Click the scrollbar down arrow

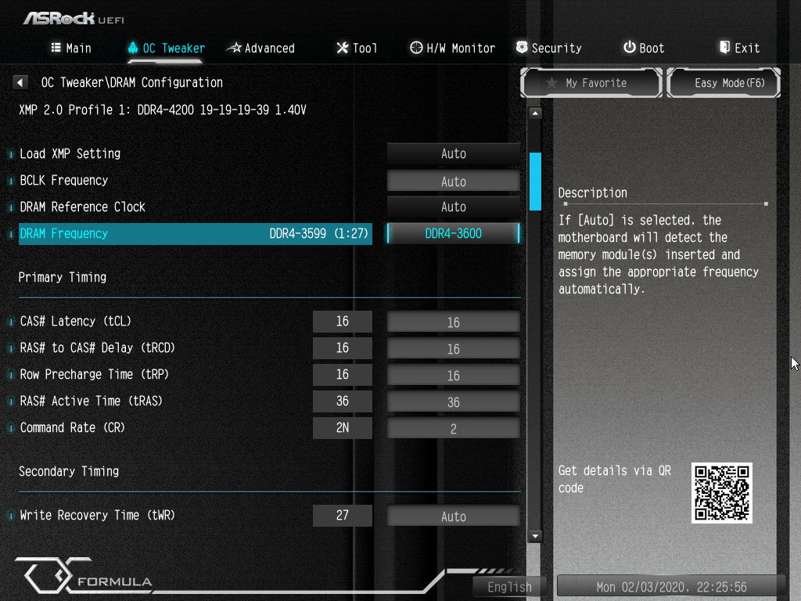pos(535,536)
